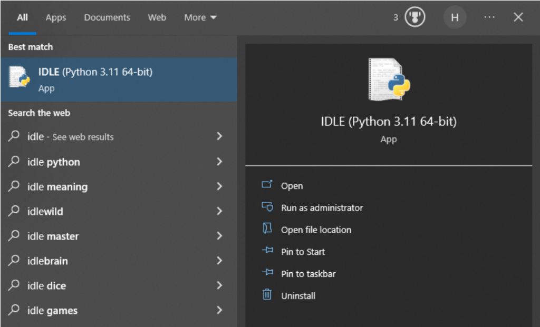Close the search panel with X

click(518, 17)
